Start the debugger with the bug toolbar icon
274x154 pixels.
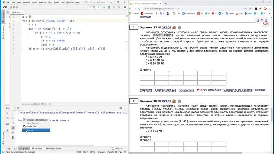pyautogui.click(x=109, y=7)
